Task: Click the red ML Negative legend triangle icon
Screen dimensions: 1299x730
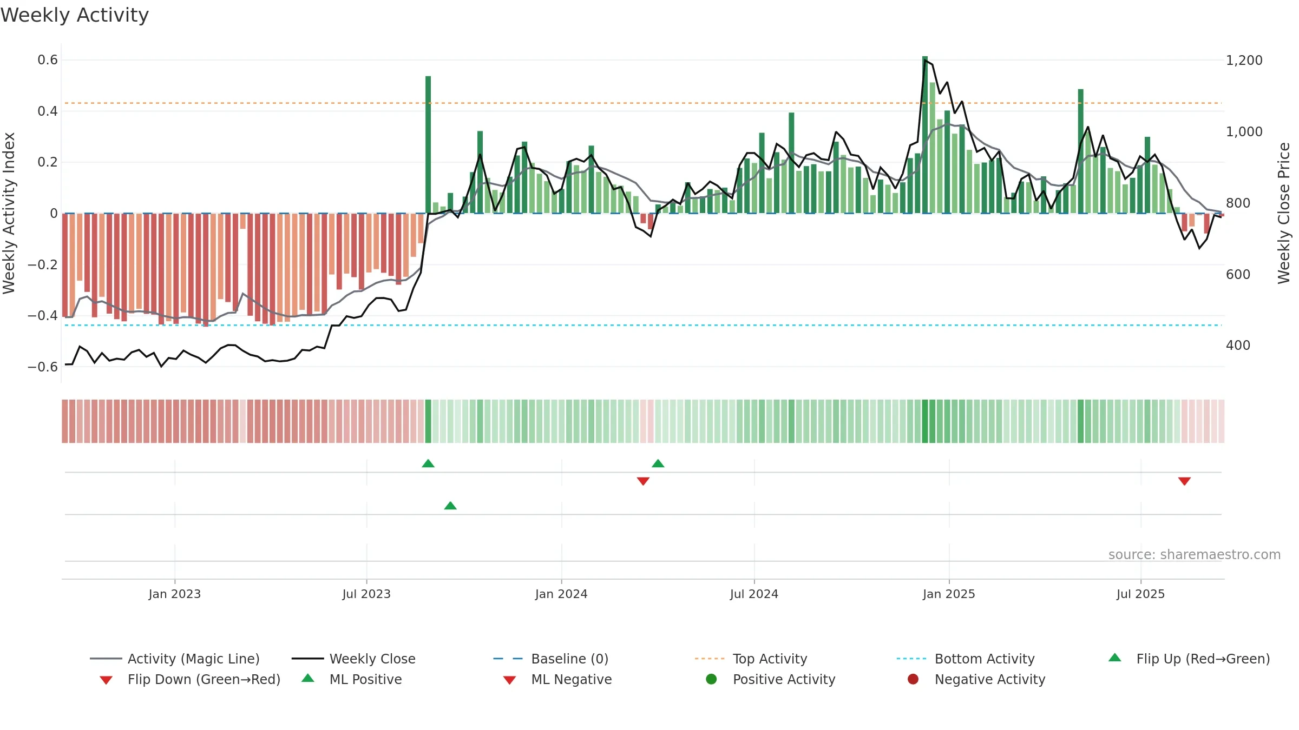Action: [509, 680]
